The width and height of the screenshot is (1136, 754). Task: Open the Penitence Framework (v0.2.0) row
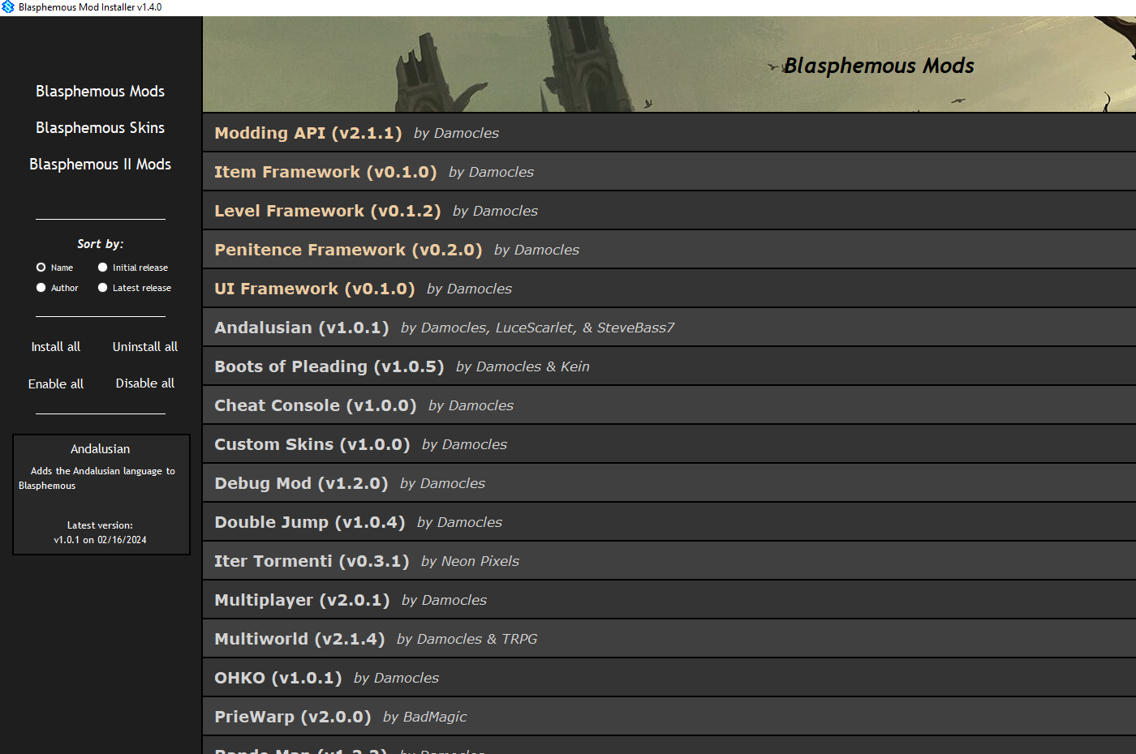(347, 250)
